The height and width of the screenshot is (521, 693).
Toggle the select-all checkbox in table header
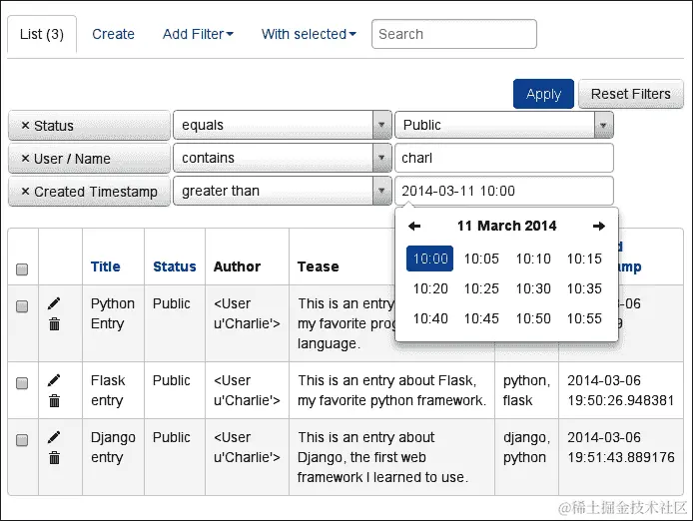tap(22, 269)
